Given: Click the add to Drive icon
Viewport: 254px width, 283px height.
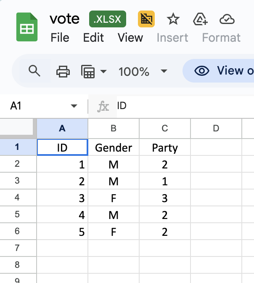Looking at the screenshot, I should click(x=200, y=19).
